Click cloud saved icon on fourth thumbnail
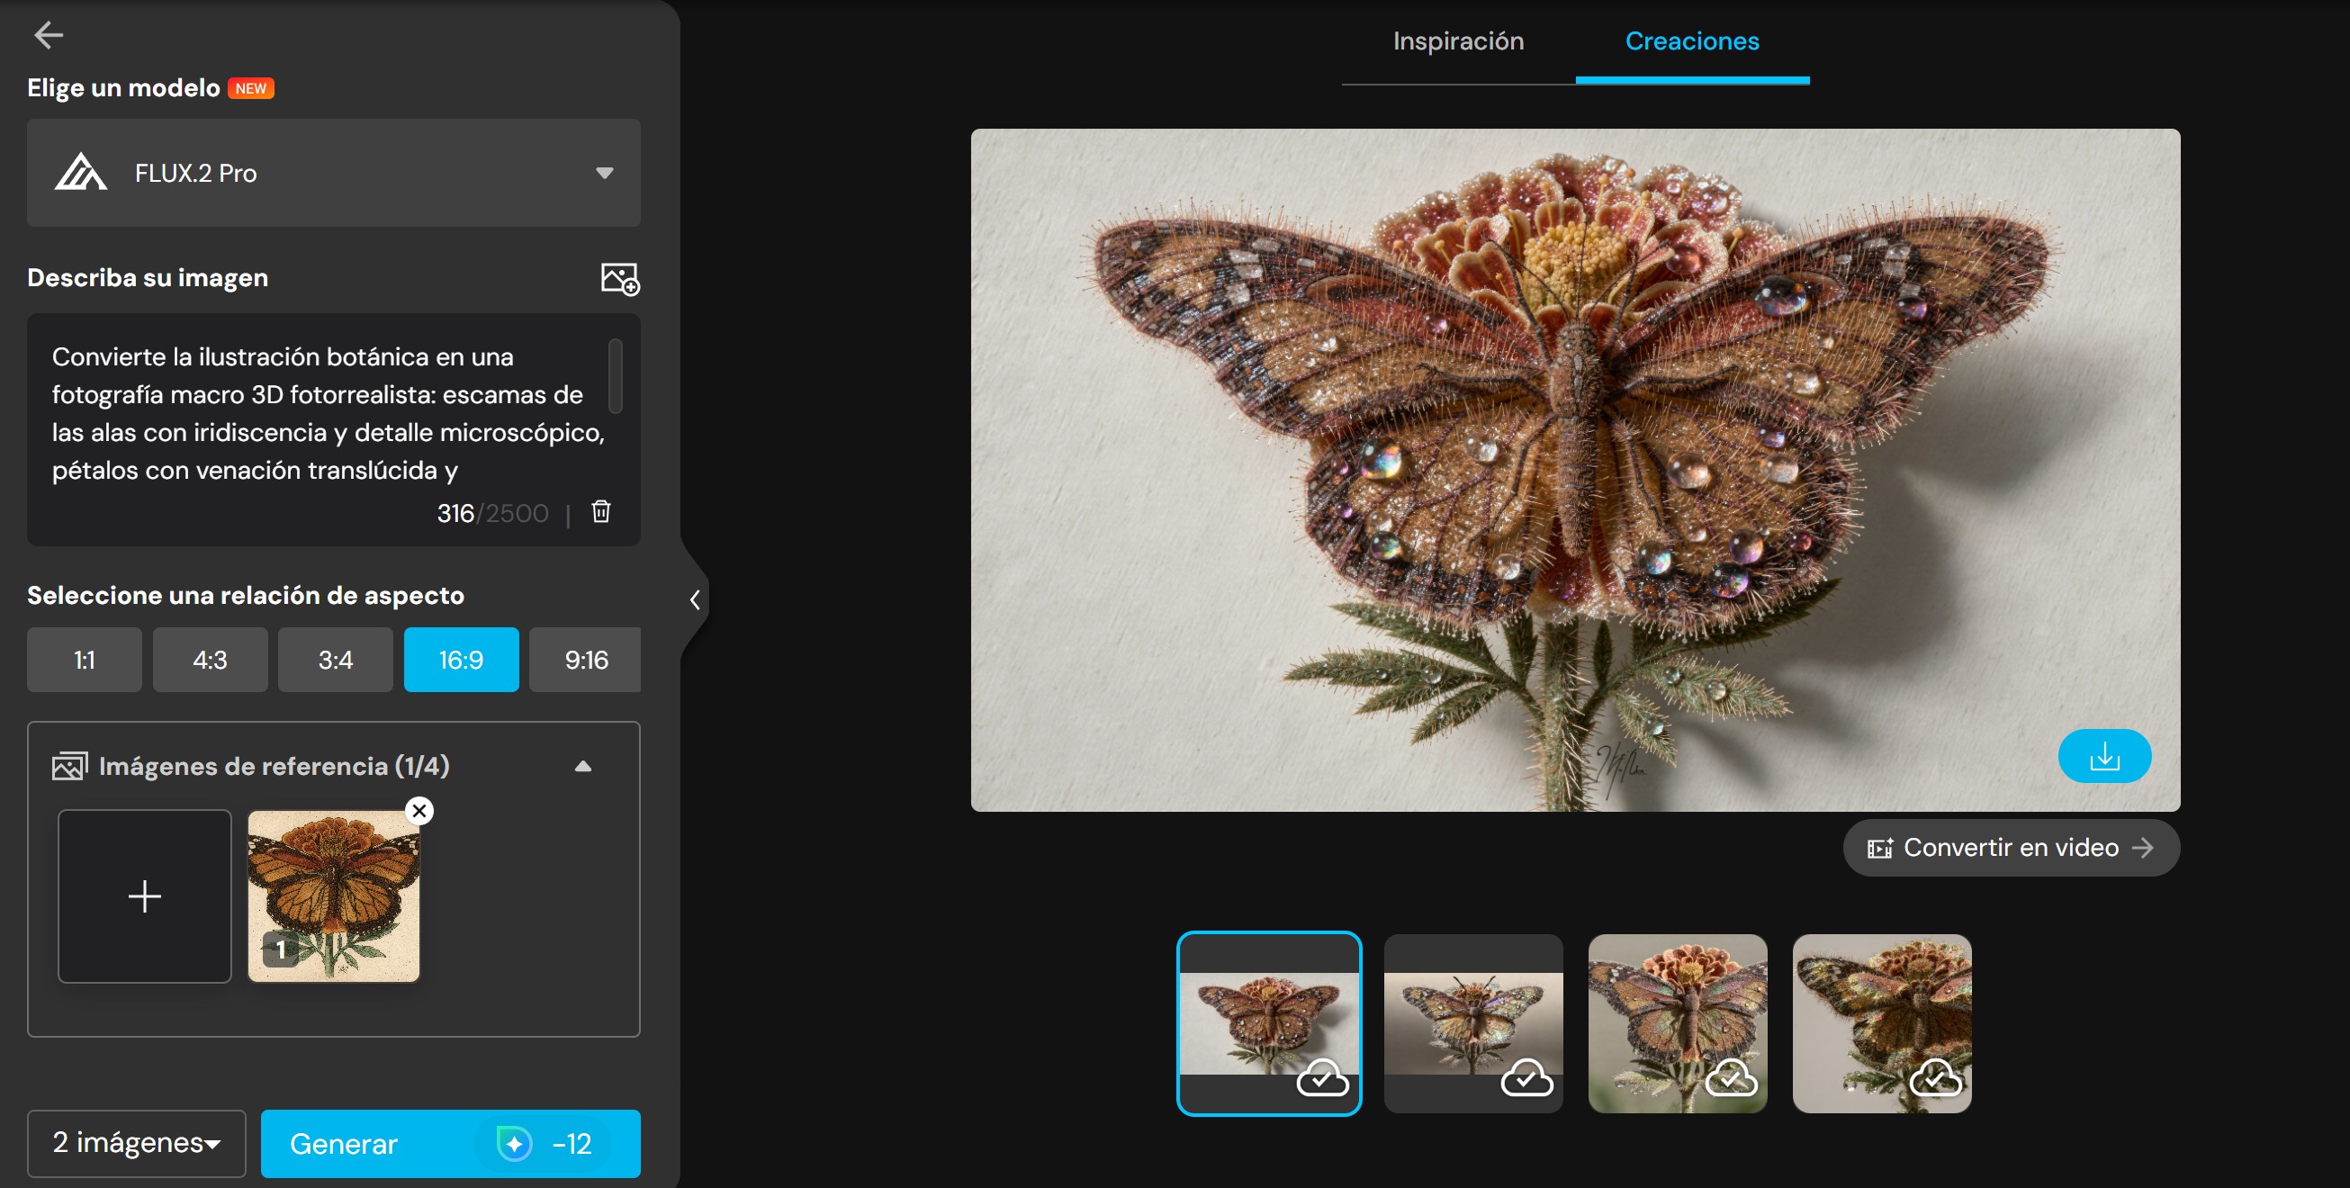Image resolution: width=2350 pixels, height=1188 pixels. click(1935, 1078)
